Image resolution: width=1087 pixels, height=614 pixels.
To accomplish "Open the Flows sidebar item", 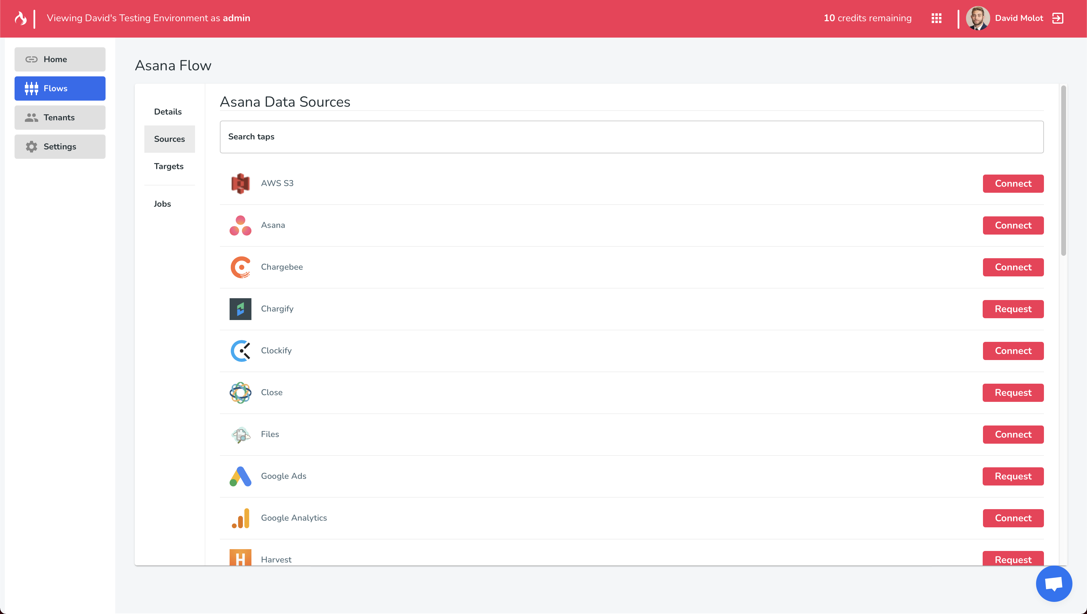I will click(60, 88).
